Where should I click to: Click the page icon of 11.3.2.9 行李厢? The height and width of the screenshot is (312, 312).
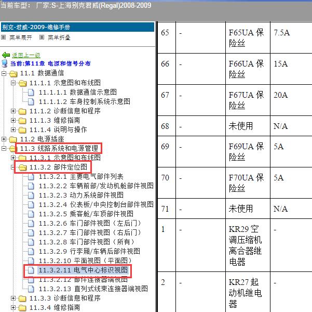coord(31,251)
